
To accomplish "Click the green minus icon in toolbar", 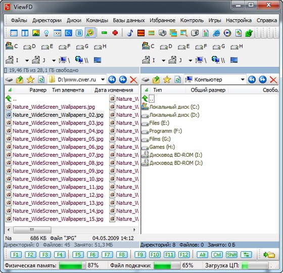I will pos(104,33).
